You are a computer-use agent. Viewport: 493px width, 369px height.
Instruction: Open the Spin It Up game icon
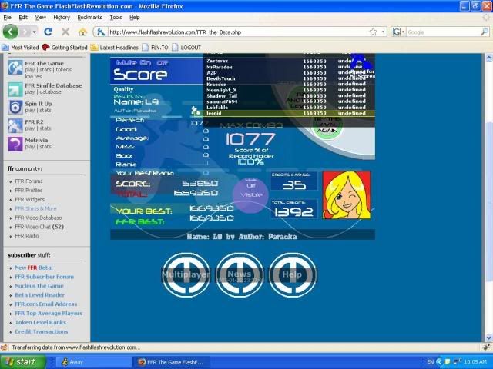15,107
